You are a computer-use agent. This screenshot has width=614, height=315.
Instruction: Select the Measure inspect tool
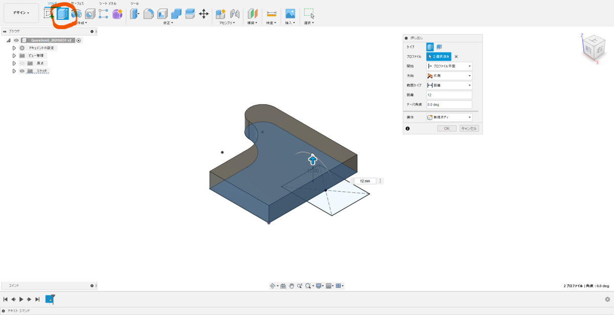[x=272, y=14]
